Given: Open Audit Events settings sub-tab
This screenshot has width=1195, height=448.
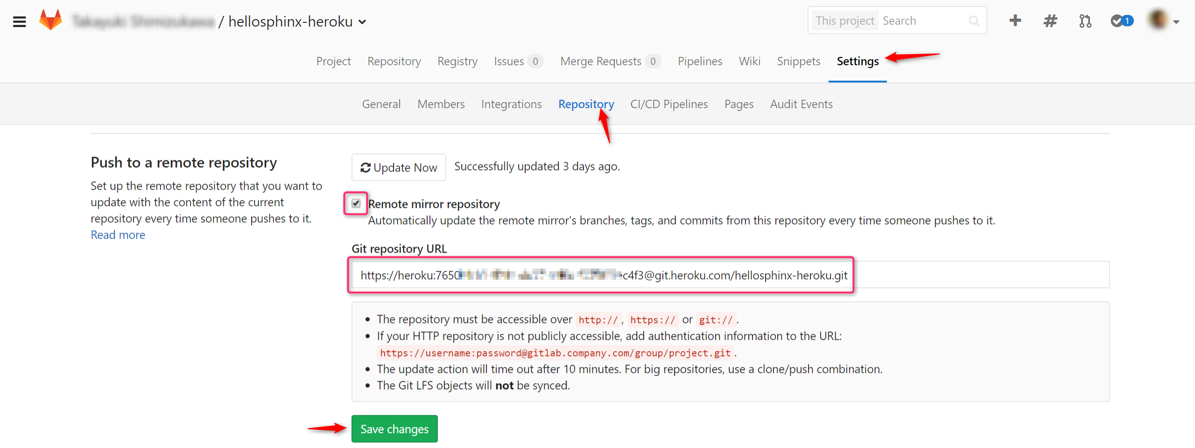Looking at the screenshot, I should pos(801,104).
